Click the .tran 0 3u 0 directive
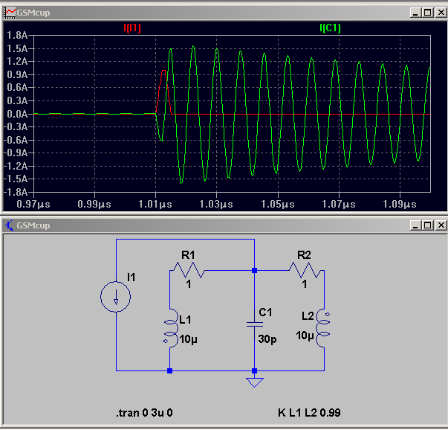The width and height of the screenshot is (448, 430). [x=144, y=413]
